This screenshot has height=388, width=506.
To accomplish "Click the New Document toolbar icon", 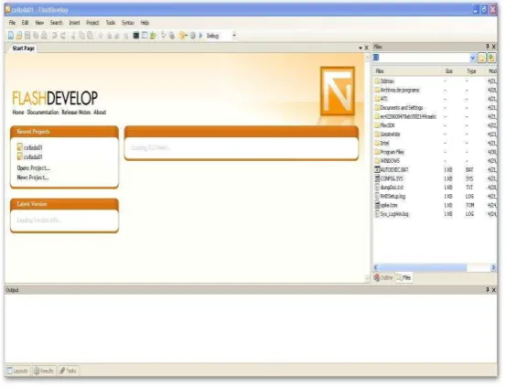I will tap(11, 36).
